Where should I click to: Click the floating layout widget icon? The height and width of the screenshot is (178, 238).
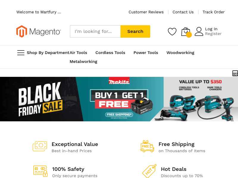[x=235, y=73]
